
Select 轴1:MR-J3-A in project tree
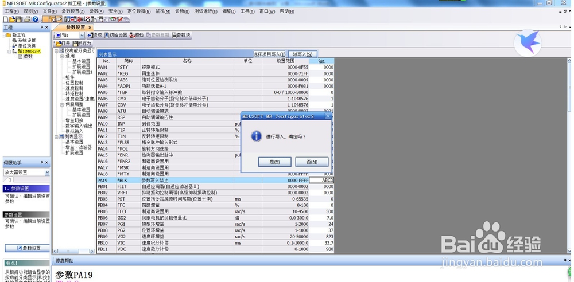(x=29, y=52)
